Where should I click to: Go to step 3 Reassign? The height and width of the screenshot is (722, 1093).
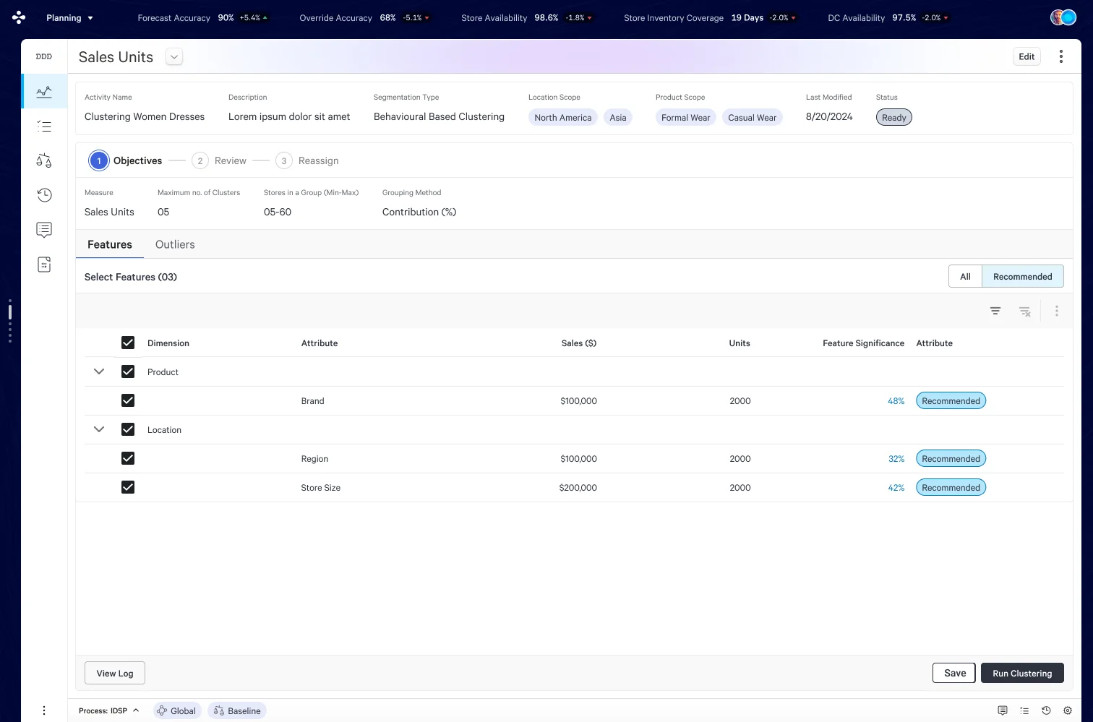[x=307, y=160]
